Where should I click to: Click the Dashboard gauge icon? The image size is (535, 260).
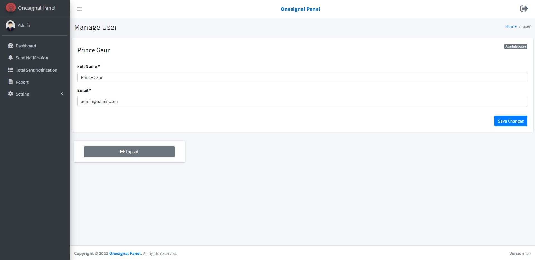tap(11, 46)
